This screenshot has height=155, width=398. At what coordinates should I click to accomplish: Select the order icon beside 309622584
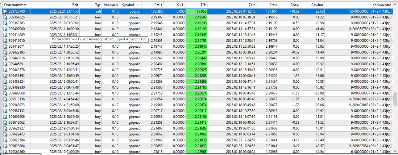pyautogui.click(x=5, y=140)
